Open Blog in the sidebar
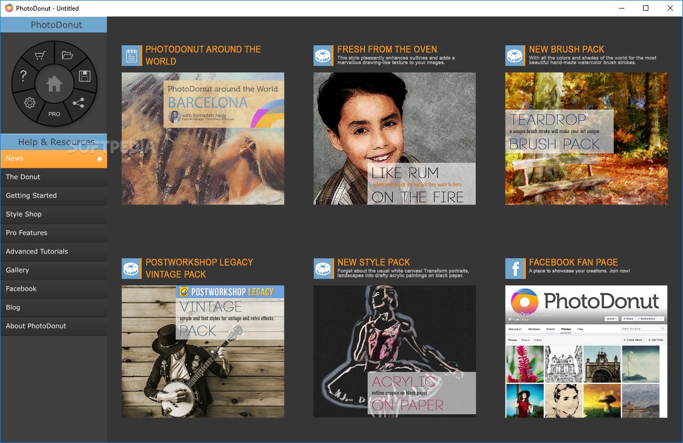This screenshot has height=443, width=683. tap(54, 308)
